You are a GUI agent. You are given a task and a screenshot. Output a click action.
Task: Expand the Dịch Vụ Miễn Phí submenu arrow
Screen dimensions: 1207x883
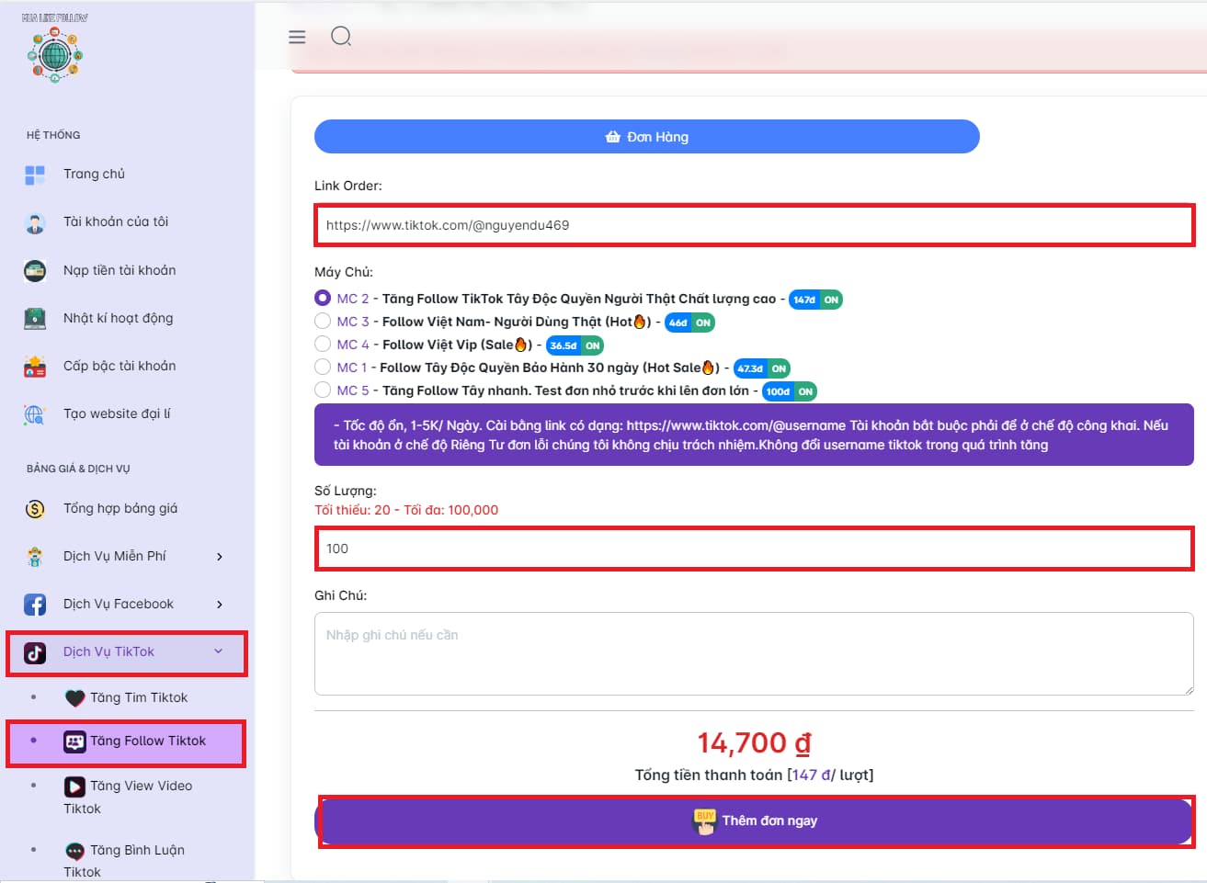pyautogui.click(x=219, y=556)
